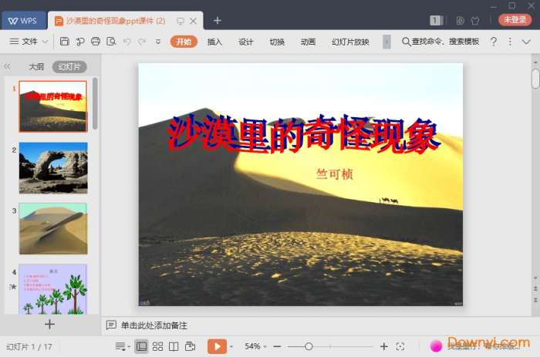Select slide 4 palm trees thumbnail
Viewport: 540px width, 357px height.
click(x=53, y=289)
